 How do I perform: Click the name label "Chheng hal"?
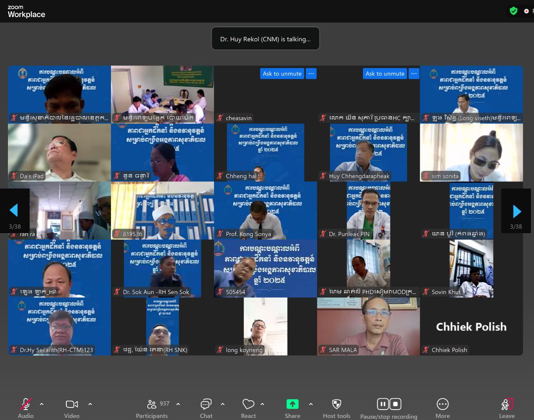(x=241, y=176)
